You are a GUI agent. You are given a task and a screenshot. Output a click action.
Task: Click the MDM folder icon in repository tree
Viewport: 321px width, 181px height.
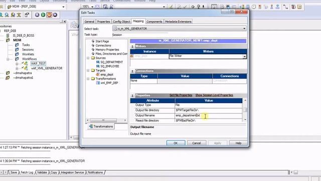[8, 40]
